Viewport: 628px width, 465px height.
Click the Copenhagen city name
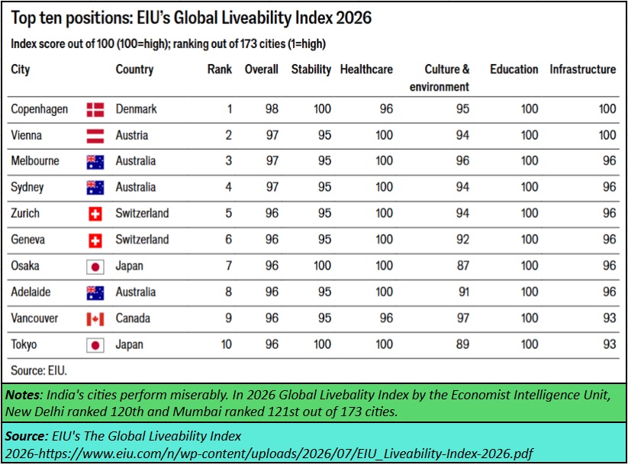click(x=39, y=109)
